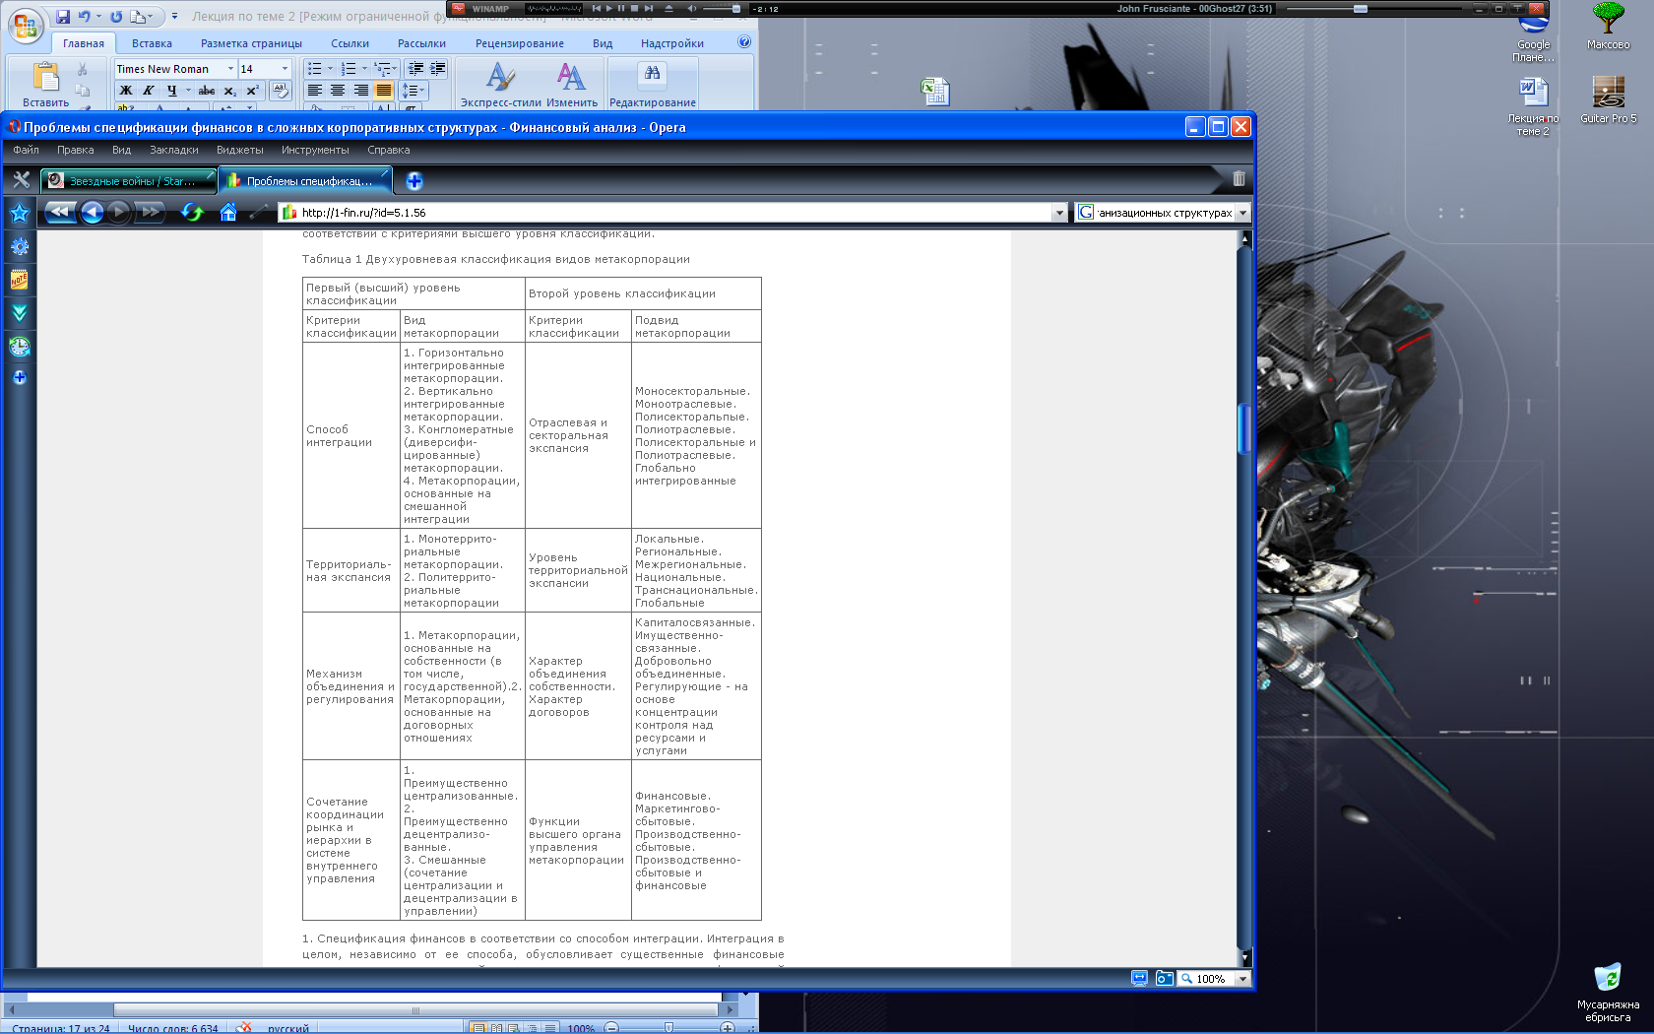Viewport: 1654px width, 1034px height.
Task: Click the Opera panel toggle wrench icon
Action: (x=21, y=180)
